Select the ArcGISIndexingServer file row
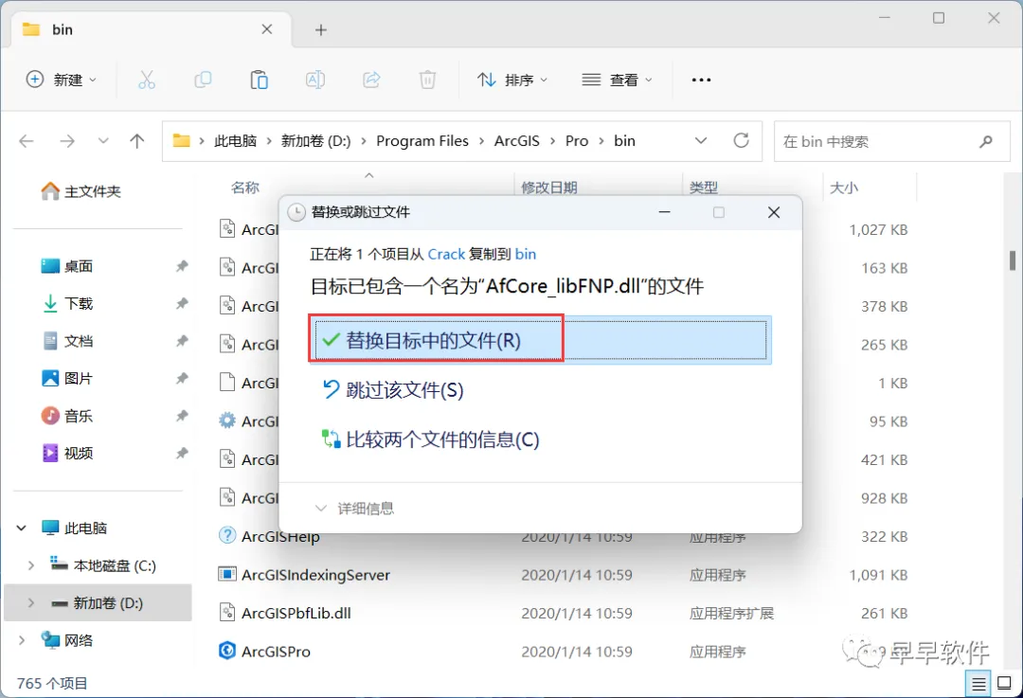1023x698 pixels. (565, 575)
